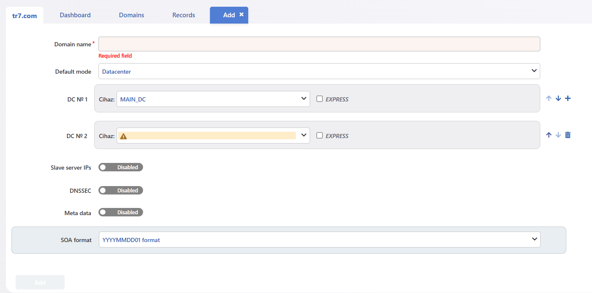Enable the DNSSEC toggle

tap(121, 190)
